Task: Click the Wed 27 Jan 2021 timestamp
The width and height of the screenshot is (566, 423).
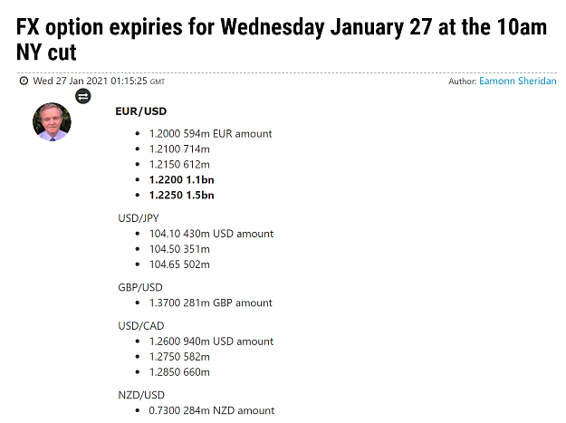Action: click(99, 81)
